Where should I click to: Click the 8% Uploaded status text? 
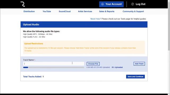[x=117, y=67]
